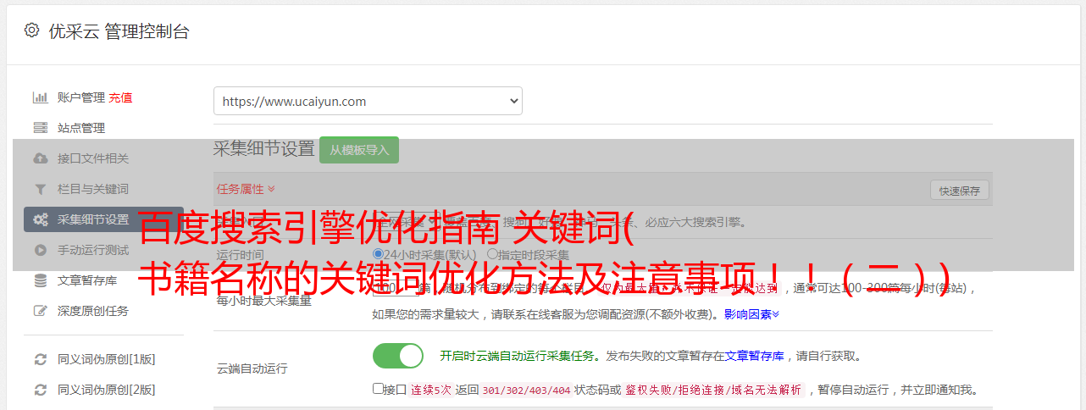Select 采集细节设置 in the sidebar
The height and width of the screenshot is (410, 1086).
click(x=103, y=219)
